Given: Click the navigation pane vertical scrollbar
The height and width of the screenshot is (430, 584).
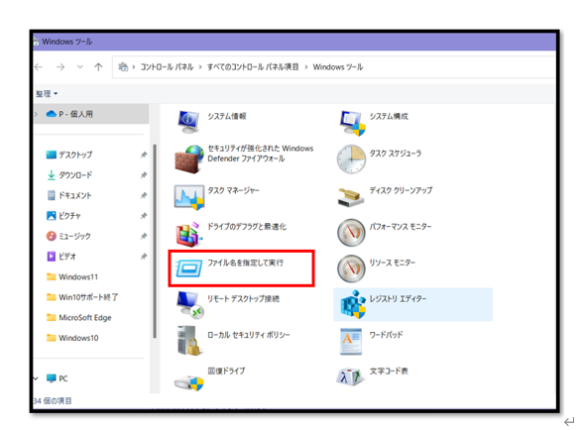Looking at the screenshot, I should (155, 241).
